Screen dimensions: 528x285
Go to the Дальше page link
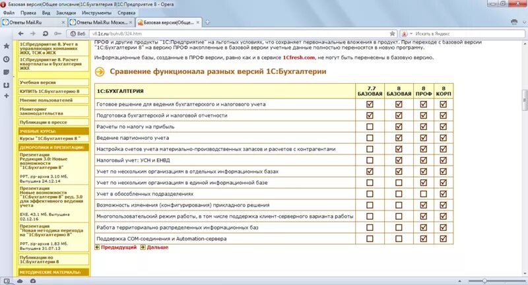pyautogui.click(x=157, y=247)
